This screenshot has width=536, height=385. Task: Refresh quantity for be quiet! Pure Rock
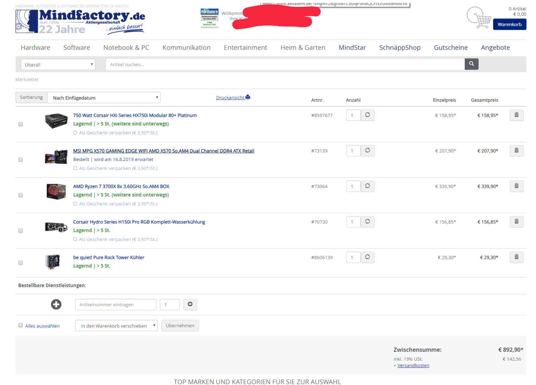pos(368,257)
